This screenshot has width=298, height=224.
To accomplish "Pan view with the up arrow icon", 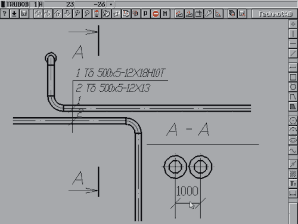I will click(x=58, y=14).
